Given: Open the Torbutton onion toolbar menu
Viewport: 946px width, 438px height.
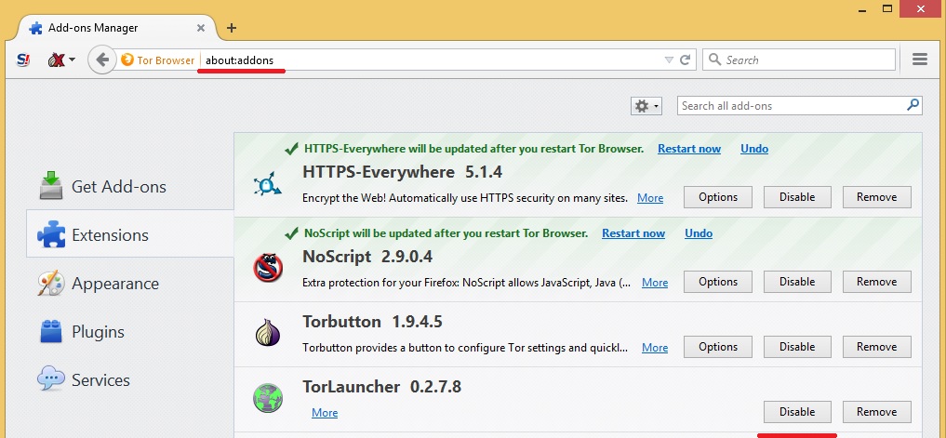Looking at the screenshot, I should point(59,60).
